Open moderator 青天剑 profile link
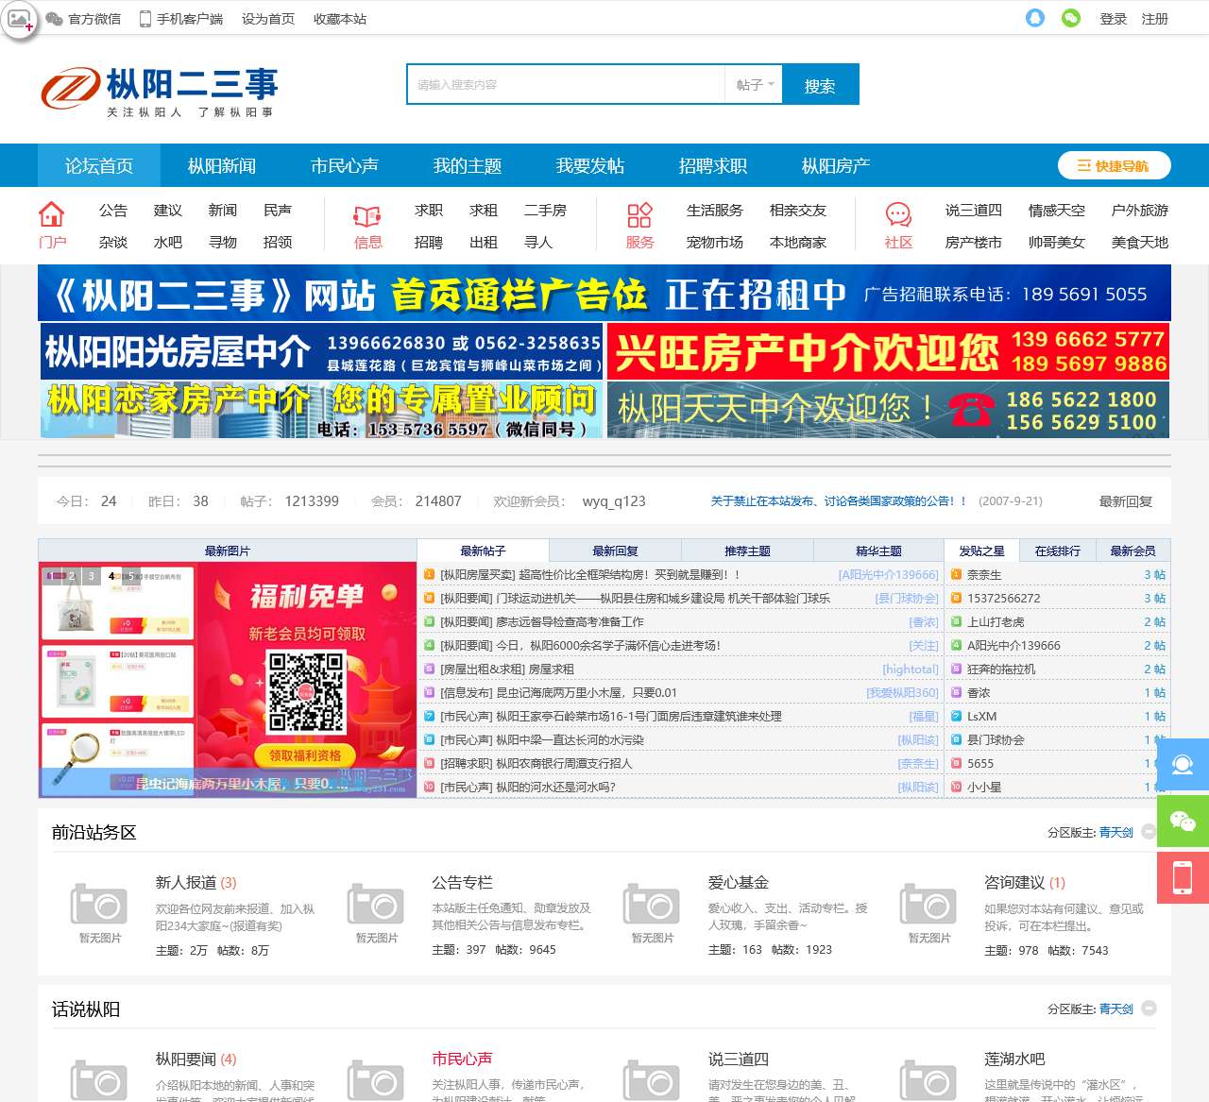Viewport: 1209px width, 1102px height. click(x=1116, y=834)
